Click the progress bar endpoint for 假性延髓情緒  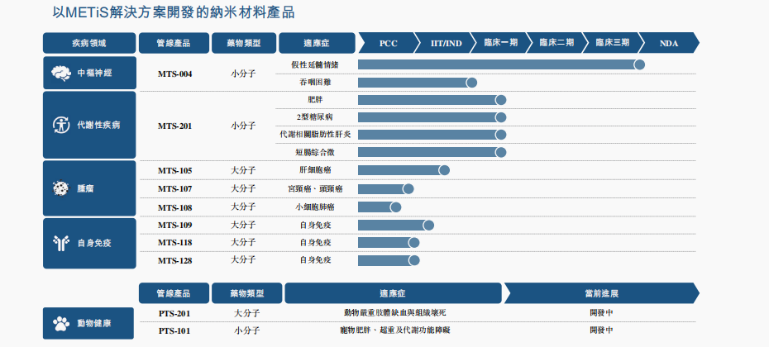click(639, 64)
